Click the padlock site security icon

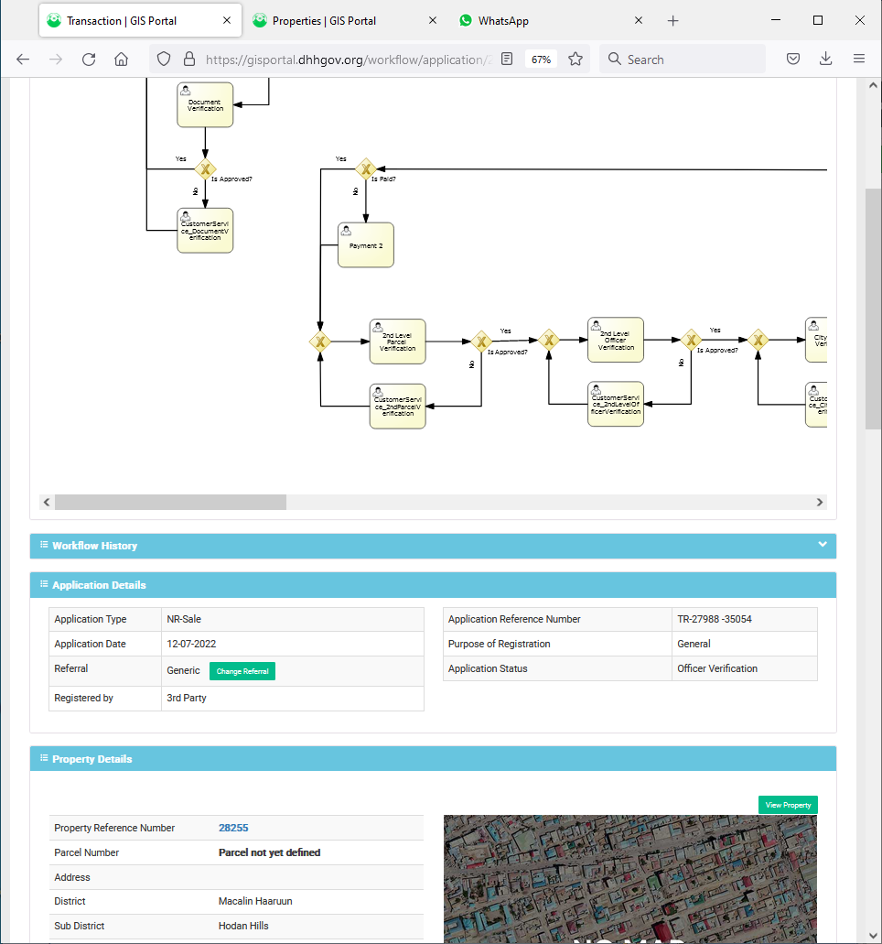[188, 59]
